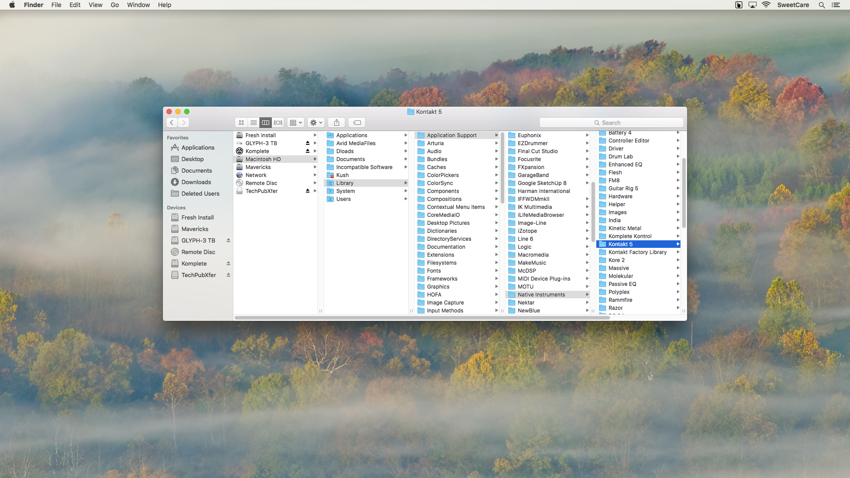Click the Share toolbar button
This screenshot has height=478, width=850.
pos(336,123)
